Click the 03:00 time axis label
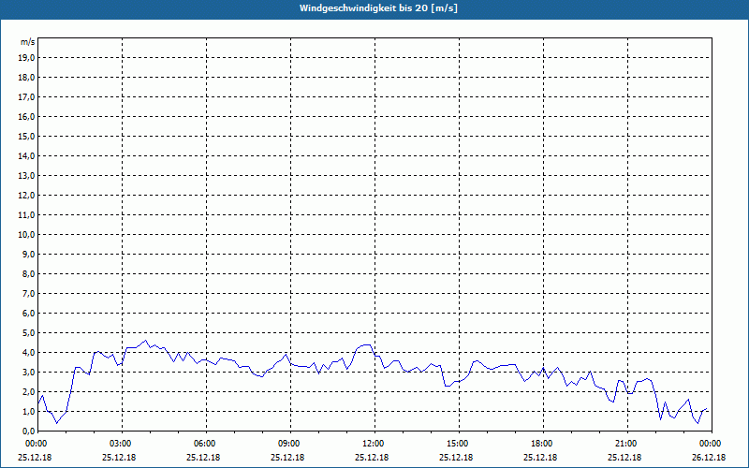749x468 pixels. click(123, 444)
